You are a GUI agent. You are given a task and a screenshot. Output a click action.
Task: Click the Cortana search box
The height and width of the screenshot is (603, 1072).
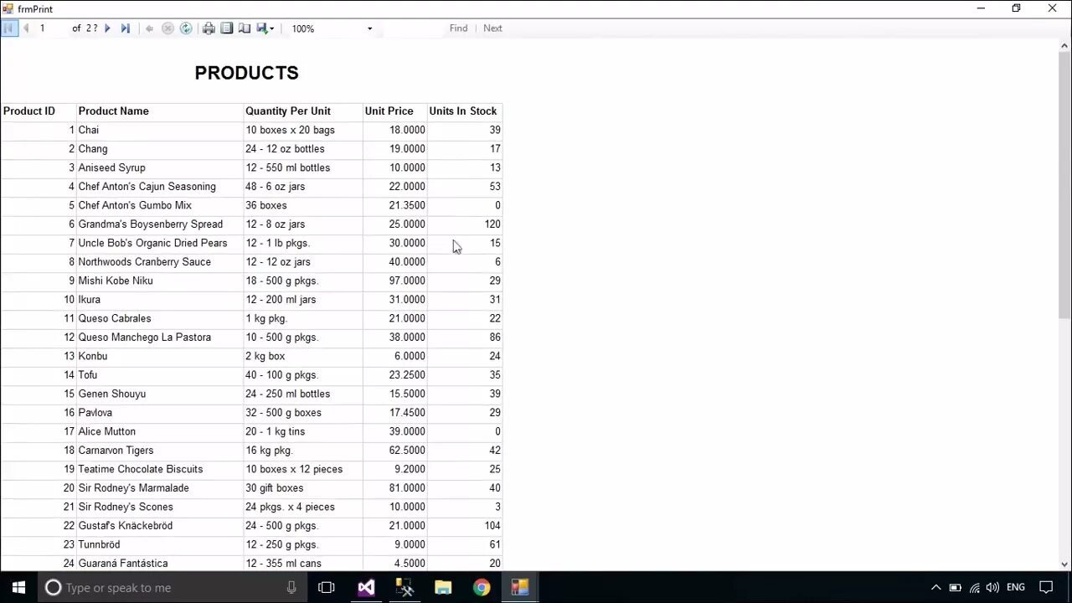pos(173,587)
